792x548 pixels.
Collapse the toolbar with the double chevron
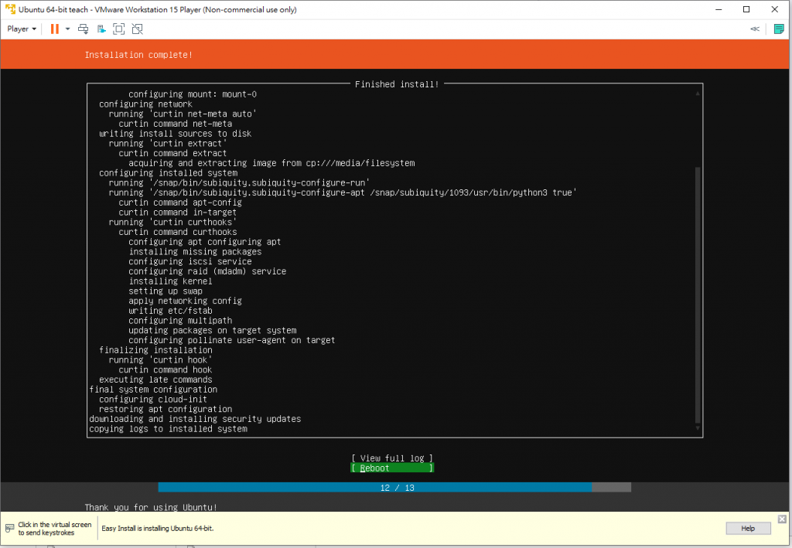click(x=755, y=29)
